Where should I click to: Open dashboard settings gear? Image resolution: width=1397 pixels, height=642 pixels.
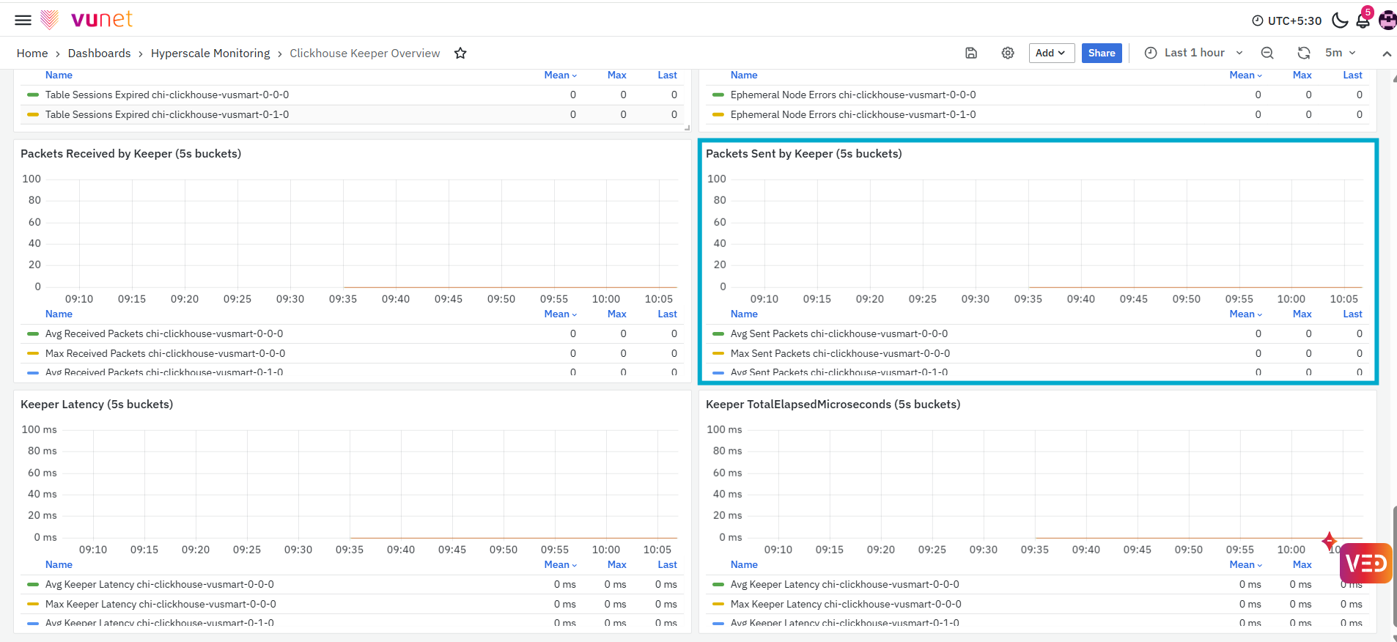tap(1008, 53)
